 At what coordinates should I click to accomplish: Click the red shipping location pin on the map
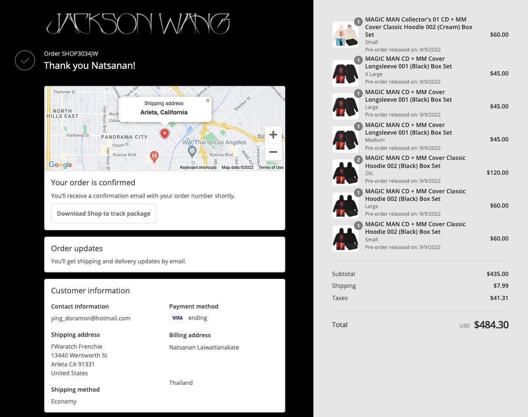tap(165, 133)
